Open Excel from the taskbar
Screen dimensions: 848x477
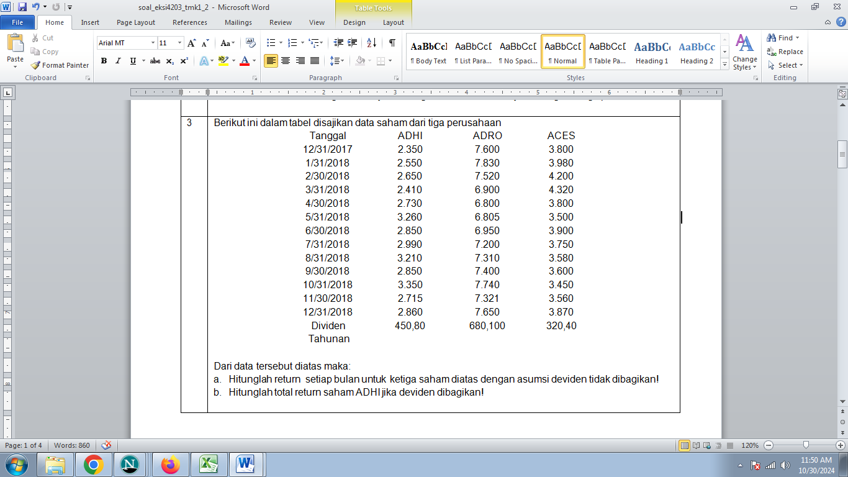pos(207,464)
